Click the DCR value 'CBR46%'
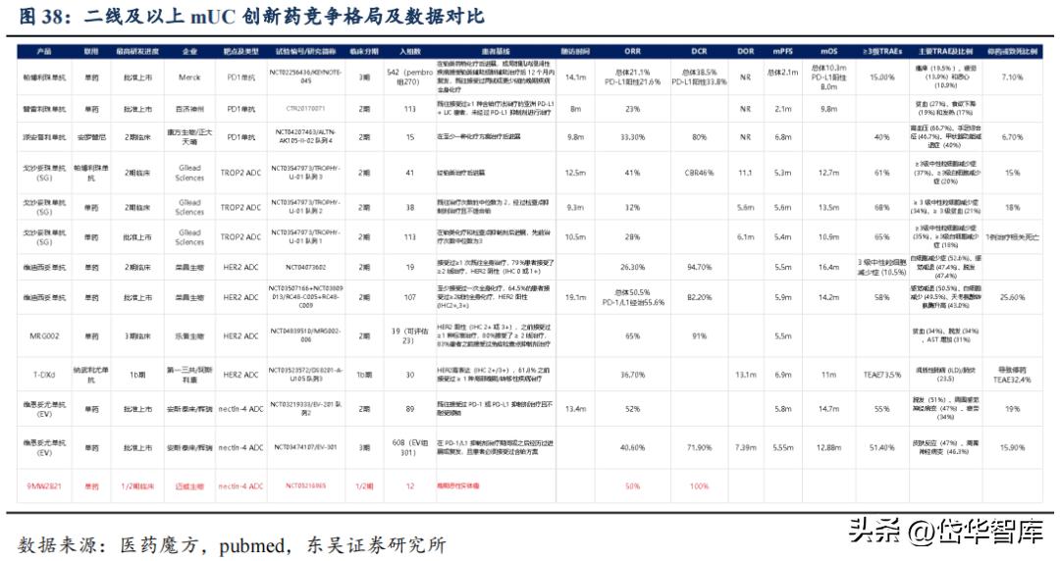 (x=699, y=173)
